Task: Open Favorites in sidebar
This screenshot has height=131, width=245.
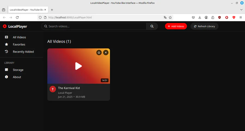Action: (22, 44)
